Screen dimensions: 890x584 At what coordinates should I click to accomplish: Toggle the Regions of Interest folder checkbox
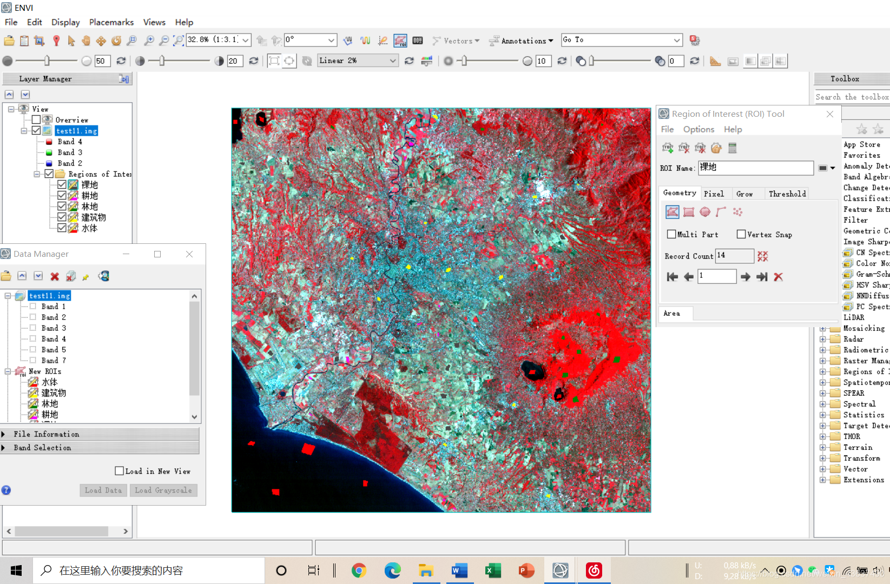(49, 174)
